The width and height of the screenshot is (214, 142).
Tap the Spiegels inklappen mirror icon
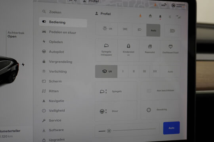click(x=106, y=46)
